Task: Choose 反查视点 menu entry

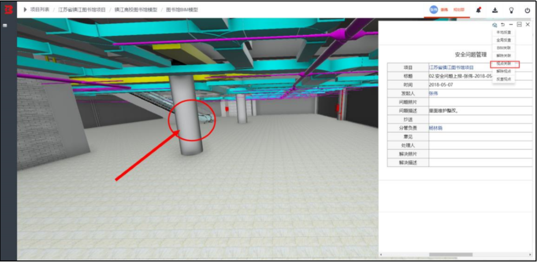Action: click(x=504, y=79)
